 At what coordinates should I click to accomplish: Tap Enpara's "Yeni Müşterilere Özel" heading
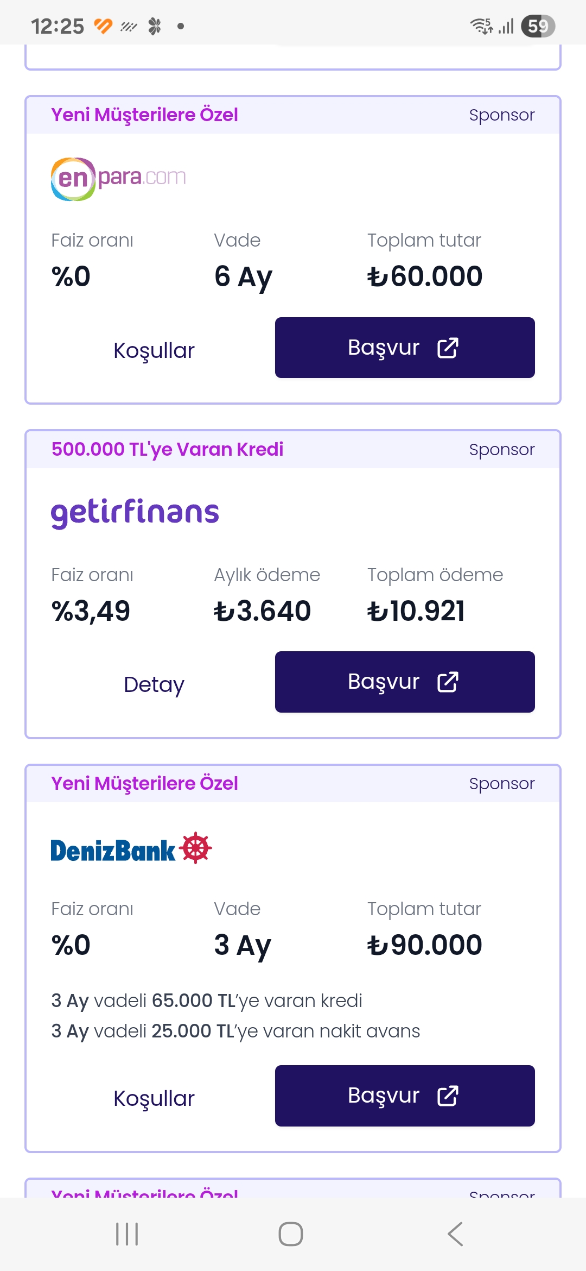tap(144, 115)
